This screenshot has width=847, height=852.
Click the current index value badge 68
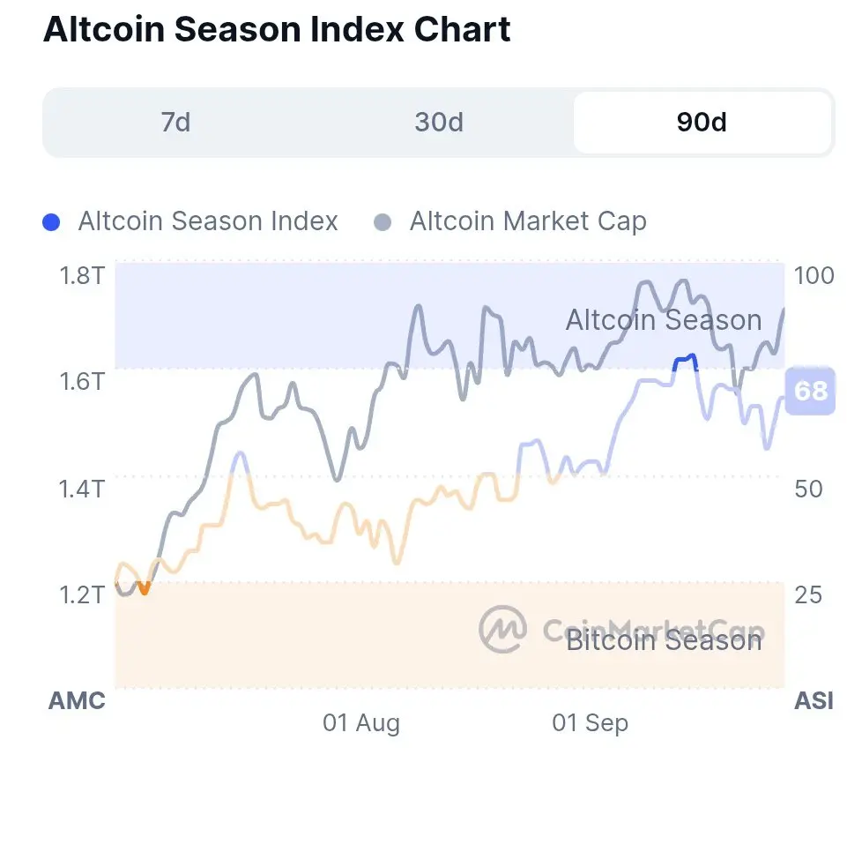811,389
